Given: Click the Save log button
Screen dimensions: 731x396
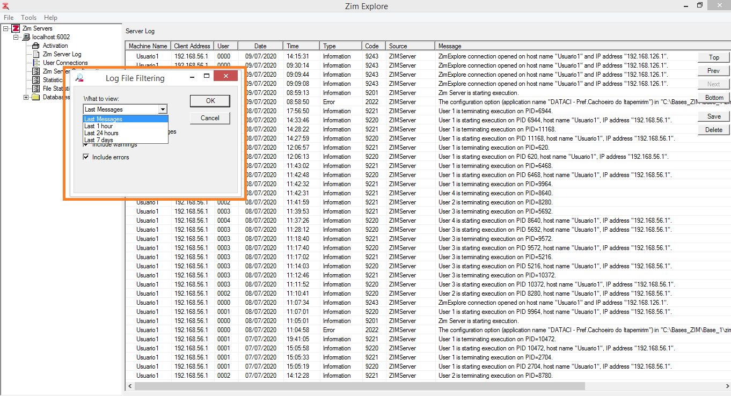Looking at the screenshot, I should point(714,116).
